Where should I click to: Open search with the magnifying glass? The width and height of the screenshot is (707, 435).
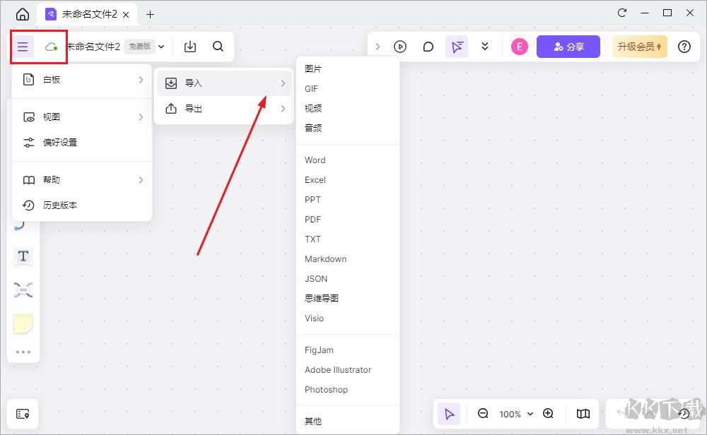tap(218, 46)
